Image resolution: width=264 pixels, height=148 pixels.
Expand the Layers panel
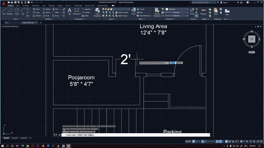112,19
